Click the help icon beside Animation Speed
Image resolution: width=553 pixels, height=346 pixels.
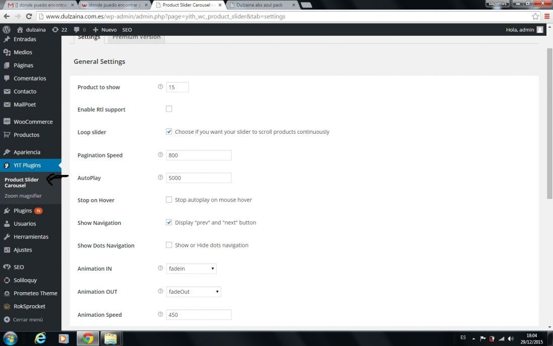[x=160, y=314]
